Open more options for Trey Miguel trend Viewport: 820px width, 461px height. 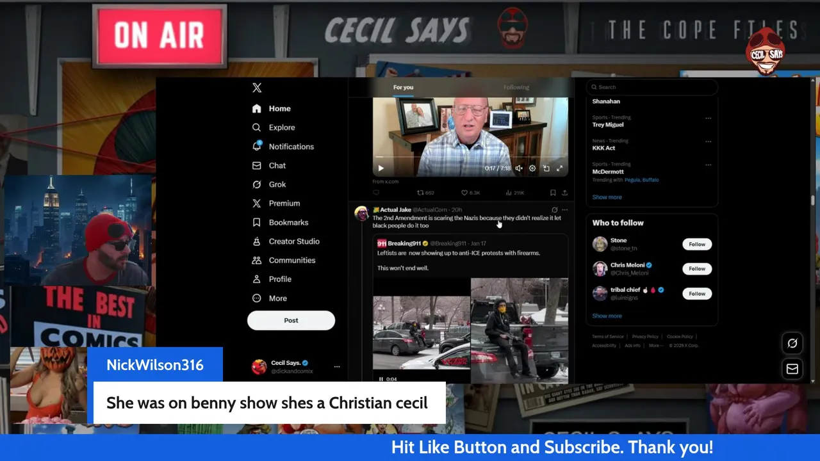[708, 118]
